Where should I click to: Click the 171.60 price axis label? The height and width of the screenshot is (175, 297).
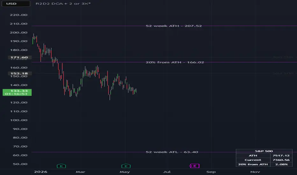point(20,57)
